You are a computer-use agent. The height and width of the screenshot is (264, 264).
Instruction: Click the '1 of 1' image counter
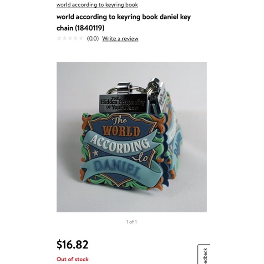(132, 222)
